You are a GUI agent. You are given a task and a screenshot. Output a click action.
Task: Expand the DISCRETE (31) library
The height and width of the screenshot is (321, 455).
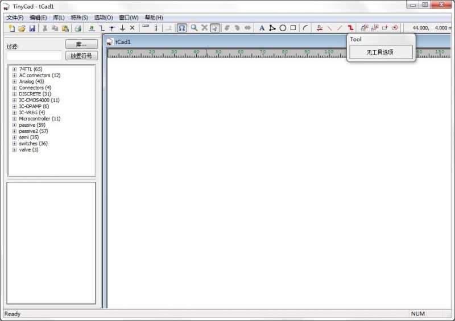click(x=14, y=94)
